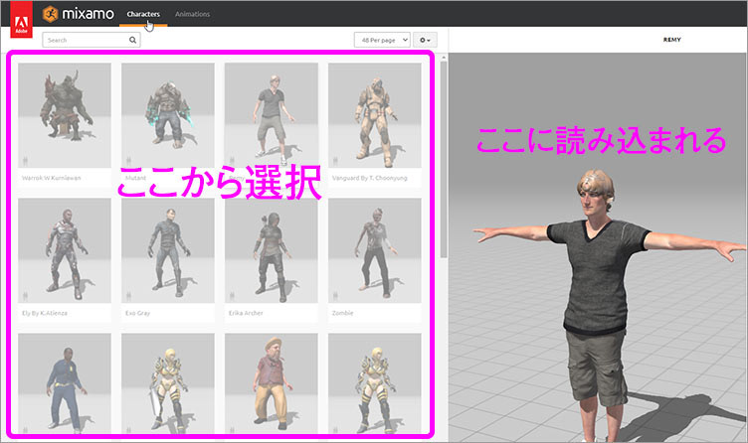Click the magnifier search icon
Viewport: 748px width, 443px height.
coord(132,40)
